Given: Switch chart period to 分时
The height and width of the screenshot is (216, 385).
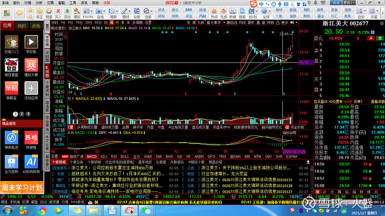Looking at the screenshot, I should pos(54,23).
